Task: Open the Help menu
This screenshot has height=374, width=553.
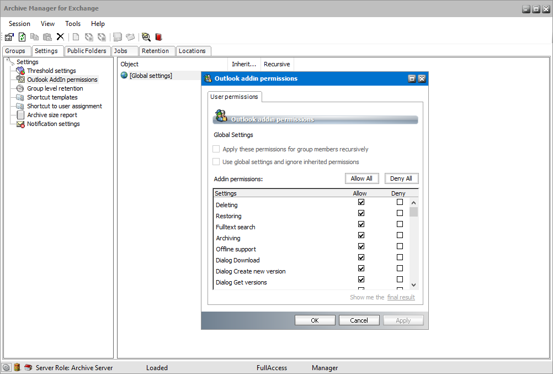Action: coord(98,24)
